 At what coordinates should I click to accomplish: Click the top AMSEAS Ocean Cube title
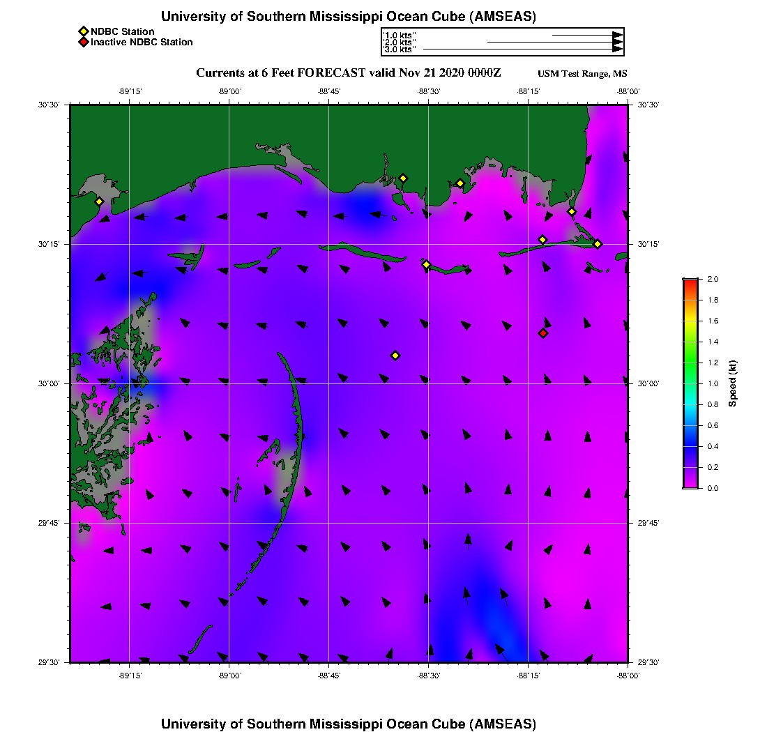[x=349, y=17]
